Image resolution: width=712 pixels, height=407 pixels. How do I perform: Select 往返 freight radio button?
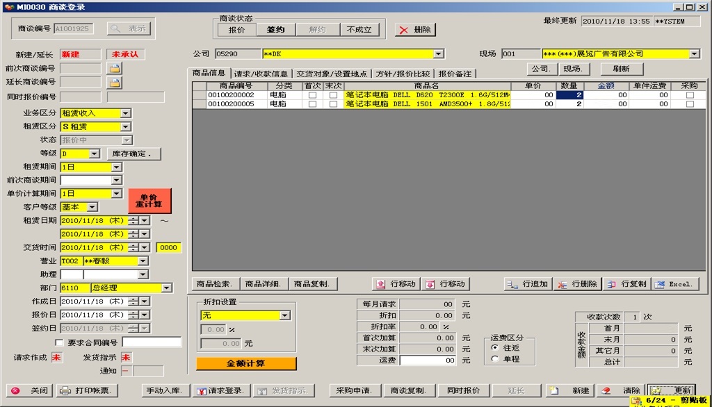coord(495,347)
